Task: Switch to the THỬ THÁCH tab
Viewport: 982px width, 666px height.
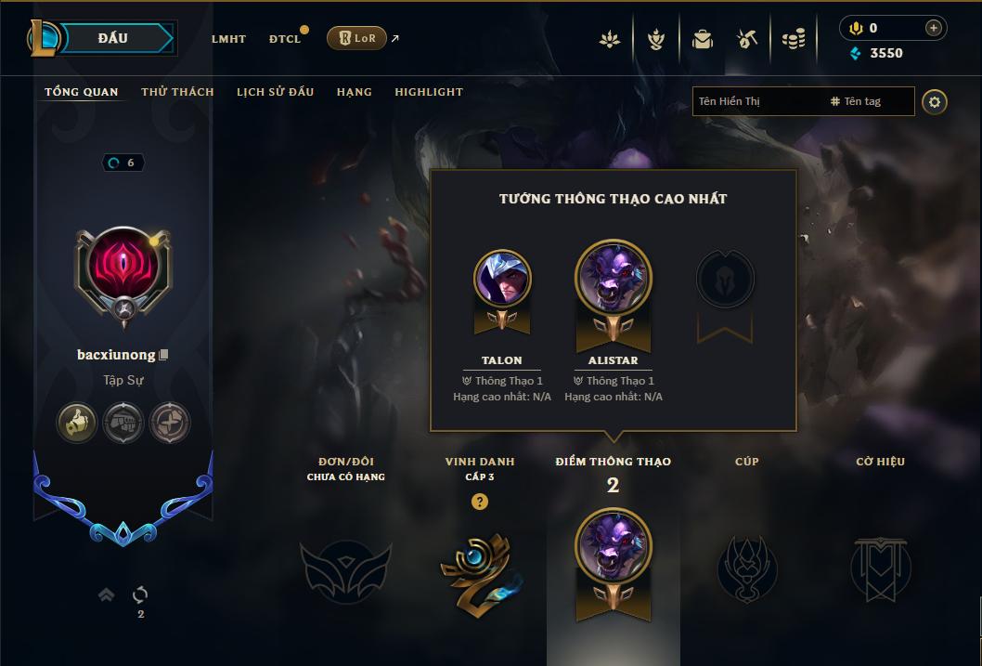Action: coord(177,92)
